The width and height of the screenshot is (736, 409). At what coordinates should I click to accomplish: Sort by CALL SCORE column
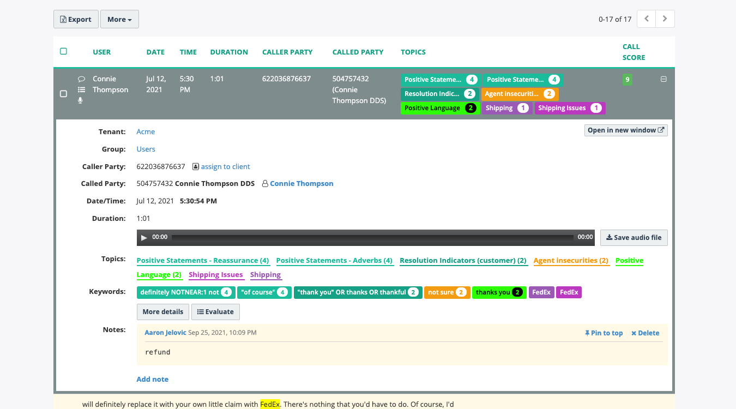click(634, 52)
